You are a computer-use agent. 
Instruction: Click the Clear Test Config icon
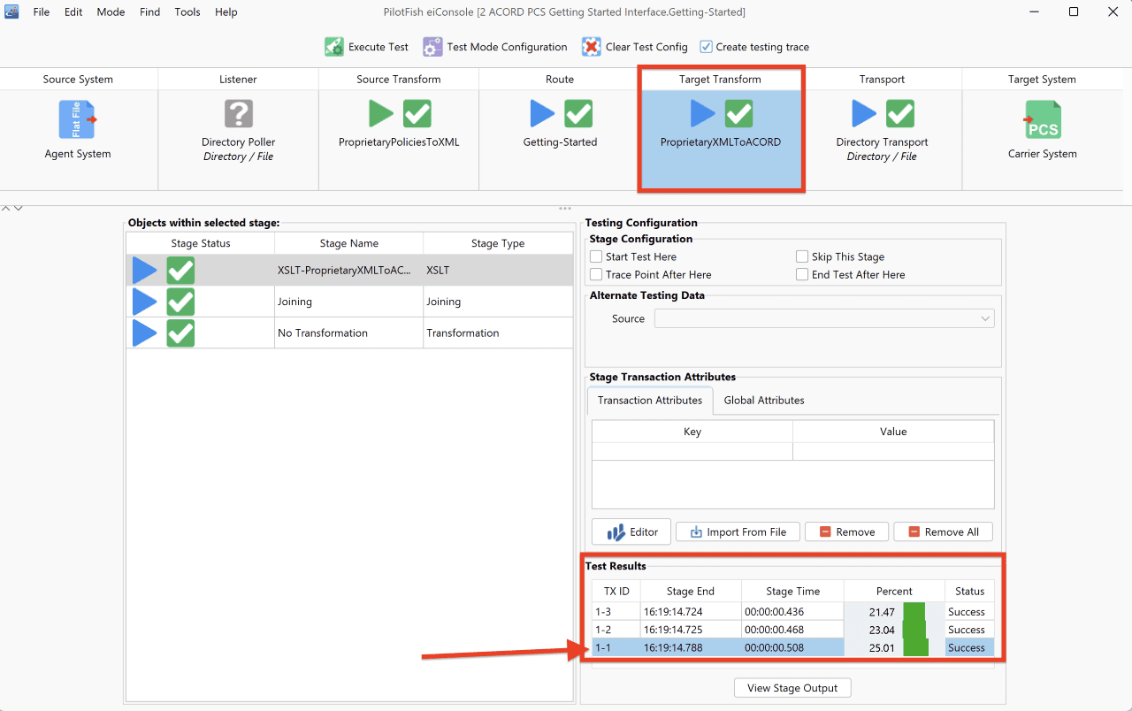[x=591, y=47]
